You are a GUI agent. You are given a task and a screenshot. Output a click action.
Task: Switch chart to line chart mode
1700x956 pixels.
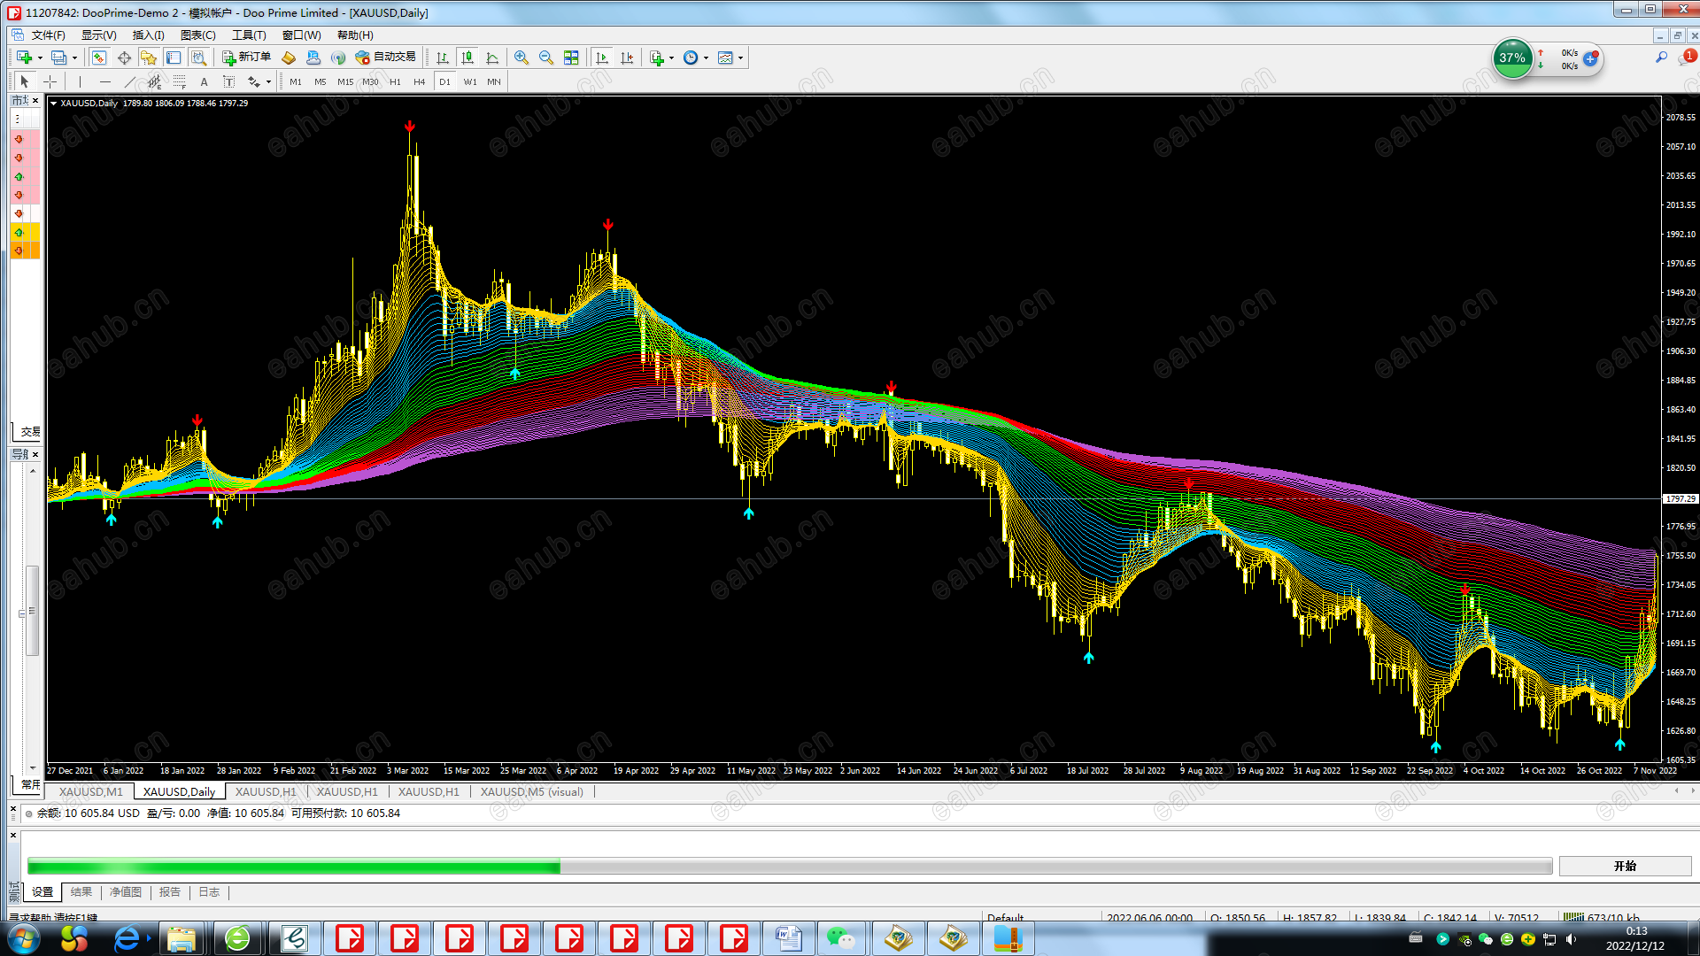(492, 58)
